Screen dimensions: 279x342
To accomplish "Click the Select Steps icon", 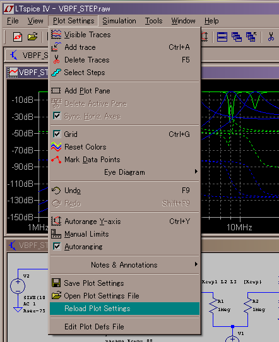I will coord(56,73).
